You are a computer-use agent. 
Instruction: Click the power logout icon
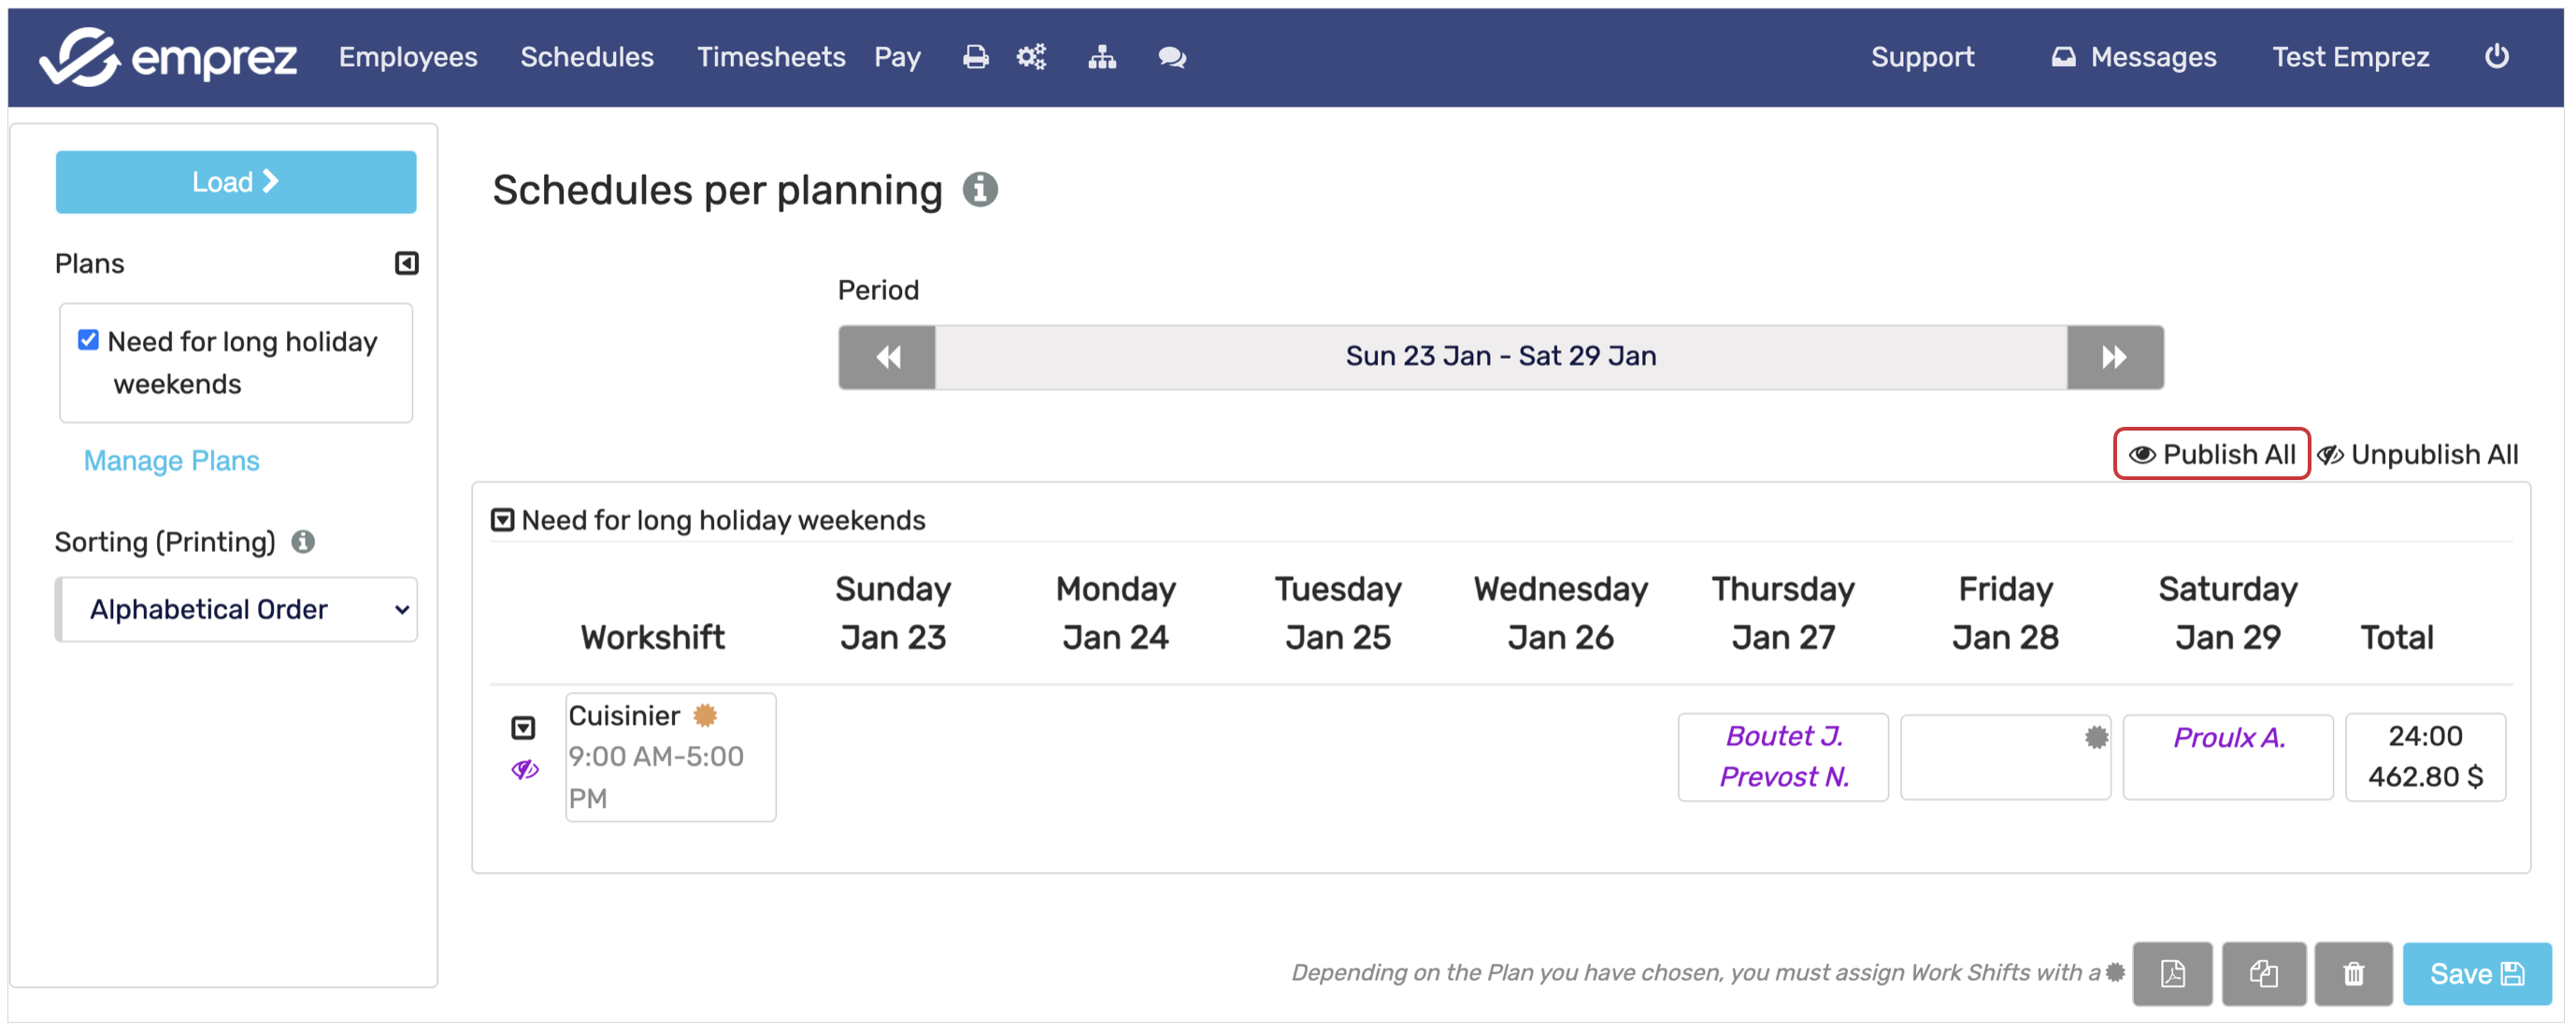coord(2496,56)
